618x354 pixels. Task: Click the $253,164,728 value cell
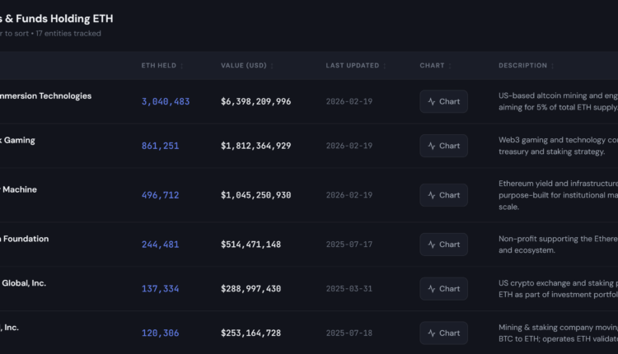pyautogui.click(x=250, y=333)
